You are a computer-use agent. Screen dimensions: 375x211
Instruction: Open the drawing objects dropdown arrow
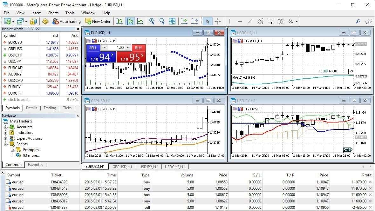click(x=297, y=22)
